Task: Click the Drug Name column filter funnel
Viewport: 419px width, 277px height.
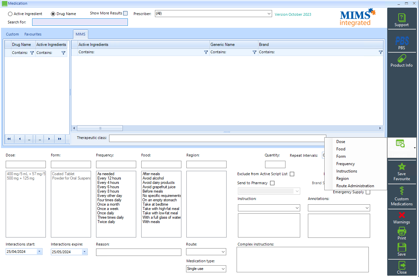Action: pyautogui.click(x=32, y=53)
